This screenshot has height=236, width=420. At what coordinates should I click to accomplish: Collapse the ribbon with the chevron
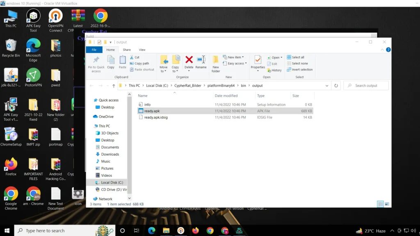coord(382,50)
